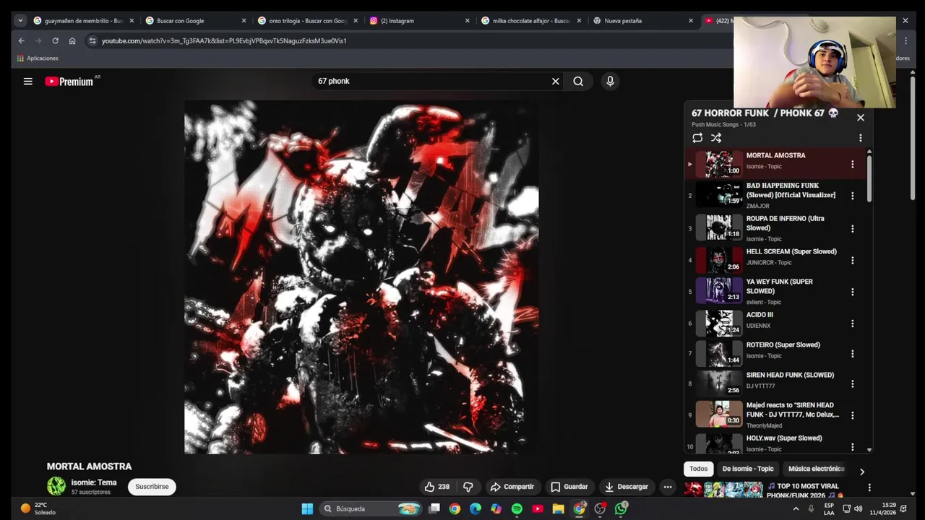Go to the browser home page
This screenshot has height=520, width=925.
tap(72, 40)
